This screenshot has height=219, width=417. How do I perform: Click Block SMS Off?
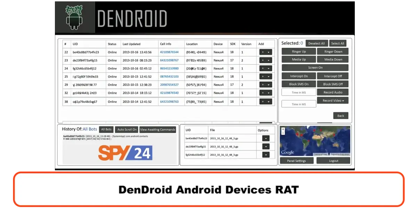[x=333, y=84]
